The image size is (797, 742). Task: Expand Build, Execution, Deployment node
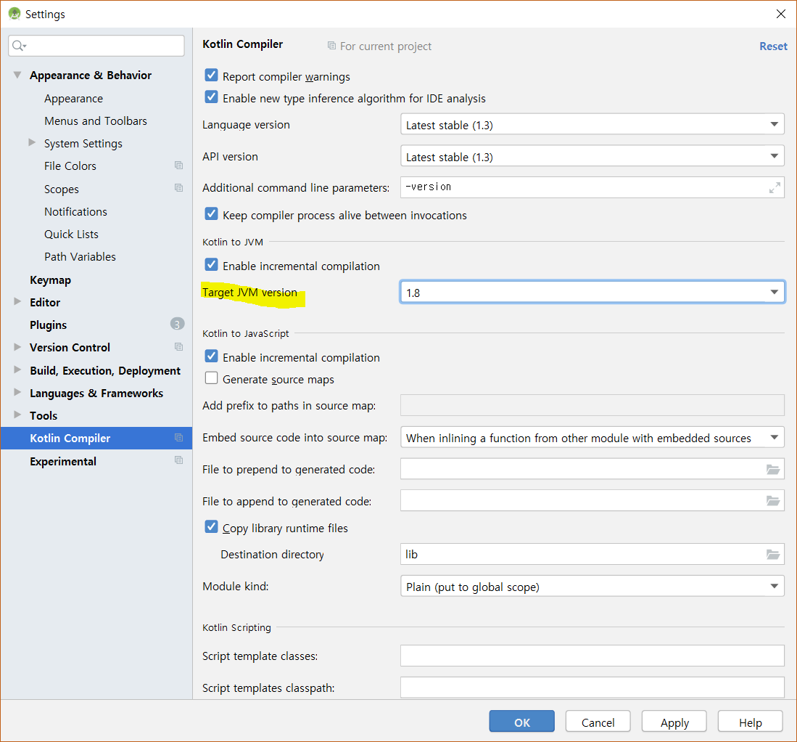tap(17, 370)
